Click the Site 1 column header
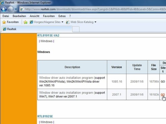Image resolution: width=166 pixels, height=124 pixels. [x=163, y=70]
